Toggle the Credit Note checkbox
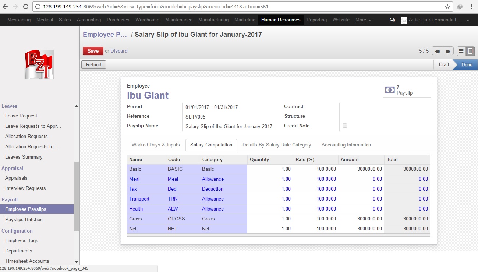Image resolution: width=478 pixels, height=272 pixels. [345, 126]
